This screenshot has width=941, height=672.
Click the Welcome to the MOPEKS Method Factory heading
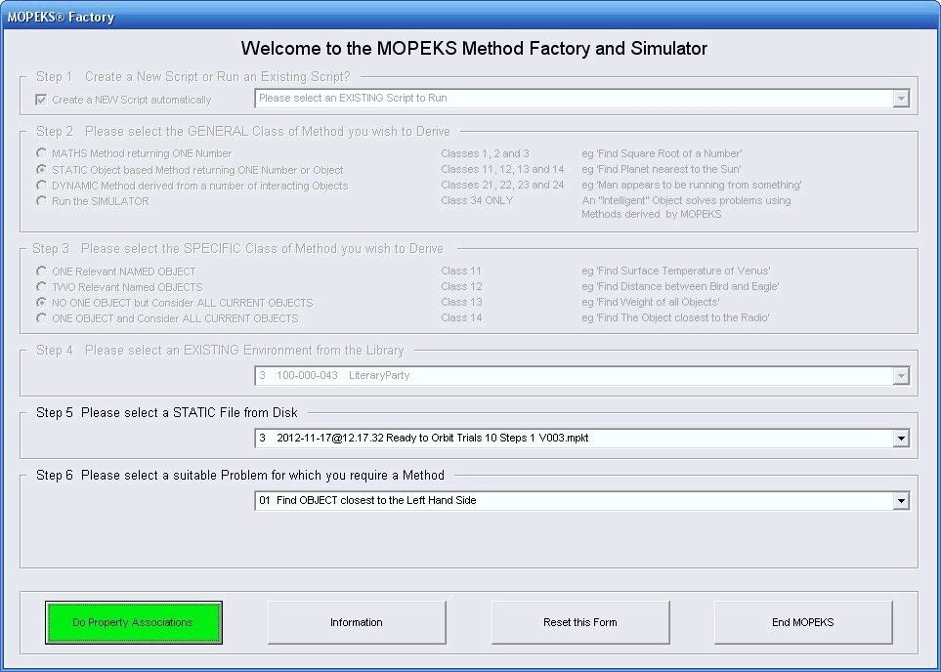pos(474,49)
